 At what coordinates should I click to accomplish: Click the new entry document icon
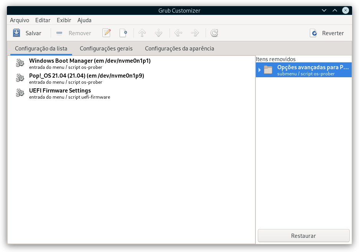pyautogui.click(x=124, y=33)
